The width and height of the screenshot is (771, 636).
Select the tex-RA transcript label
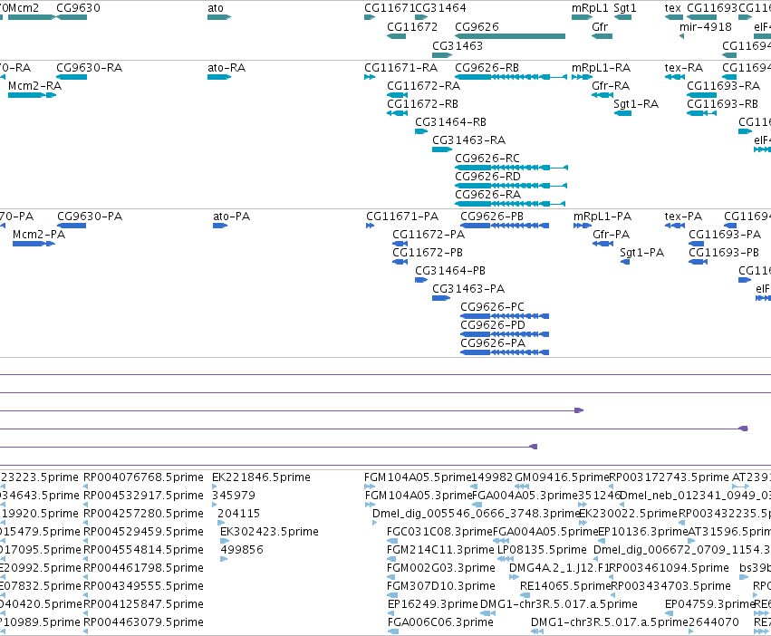pos(683,68)
